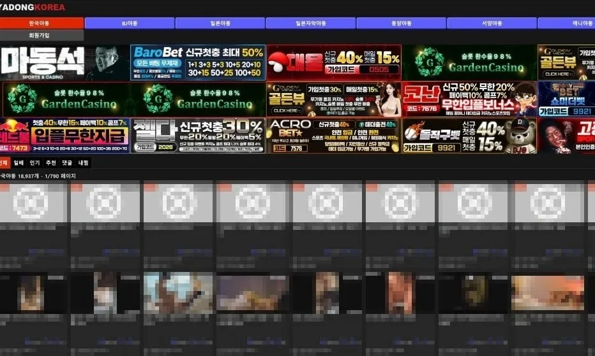
Task: Open the 일본자막야동 tab
Action: 311,23
